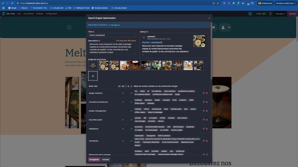Open the Chrome apps grid in bookmarks bar

3,8
